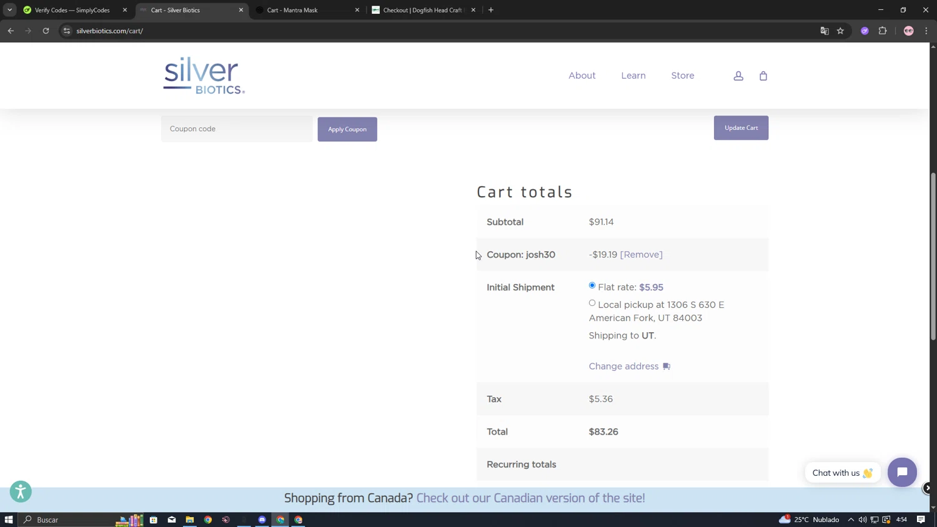The height and width of the screenshot is (527, 937).
Task: Open the About menu item
Action: coord(582,76)
